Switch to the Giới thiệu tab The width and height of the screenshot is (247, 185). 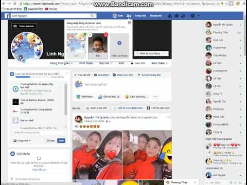pyautogui.click(x=86, y=63)
